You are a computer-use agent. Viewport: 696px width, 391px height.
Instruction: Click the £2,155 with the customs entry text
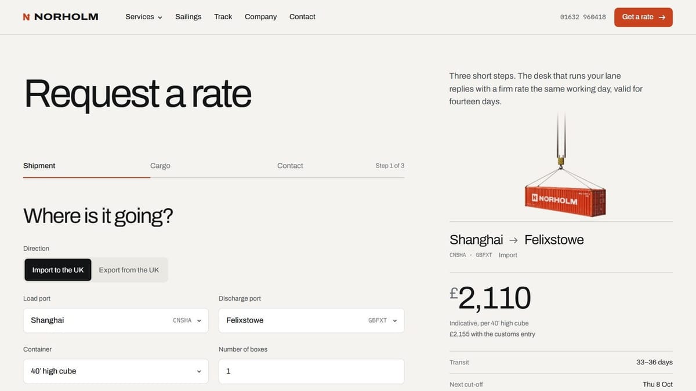coord(492,334)
